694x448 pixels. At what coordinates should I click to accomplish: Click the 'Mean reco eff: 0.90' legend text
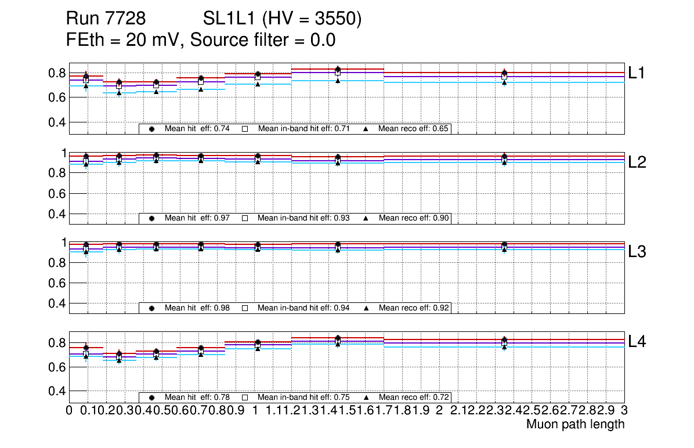[413, 218]
